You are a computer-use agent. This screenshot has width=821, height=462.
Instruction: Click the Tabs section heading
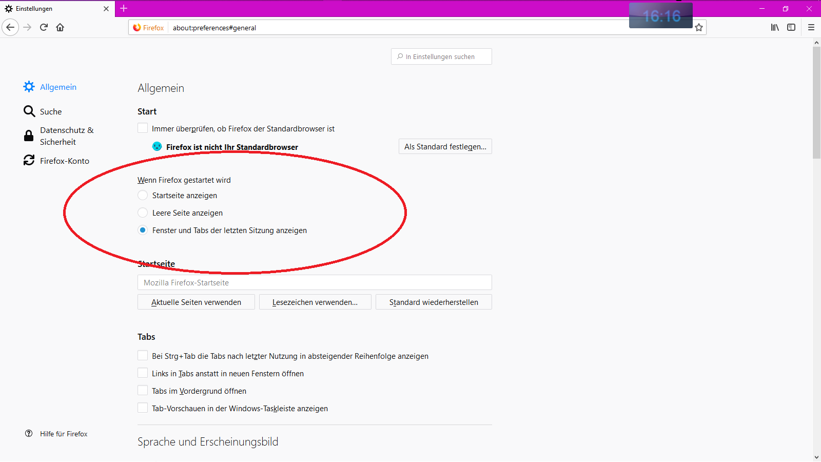tap(146, 337)
